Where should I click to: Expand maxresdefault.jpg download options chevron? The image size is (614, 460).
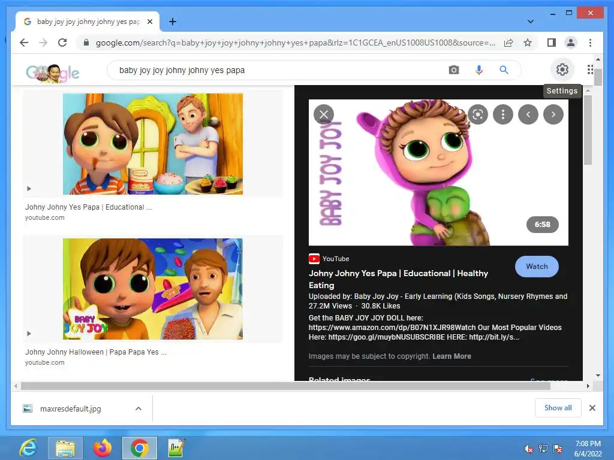pos(139,408)
